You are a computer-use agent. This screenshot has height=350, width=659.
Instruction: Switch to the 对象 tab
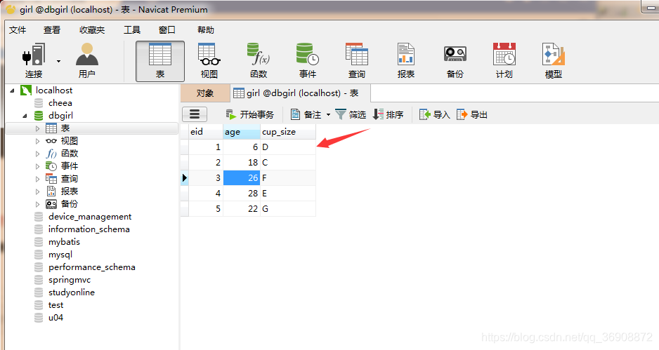click(x=205, y=93)
